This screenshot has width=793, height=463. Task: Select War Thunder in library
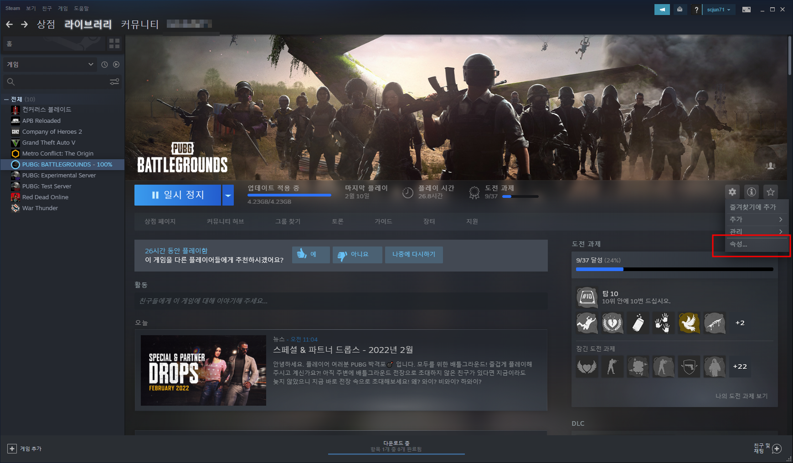(62, 208)
